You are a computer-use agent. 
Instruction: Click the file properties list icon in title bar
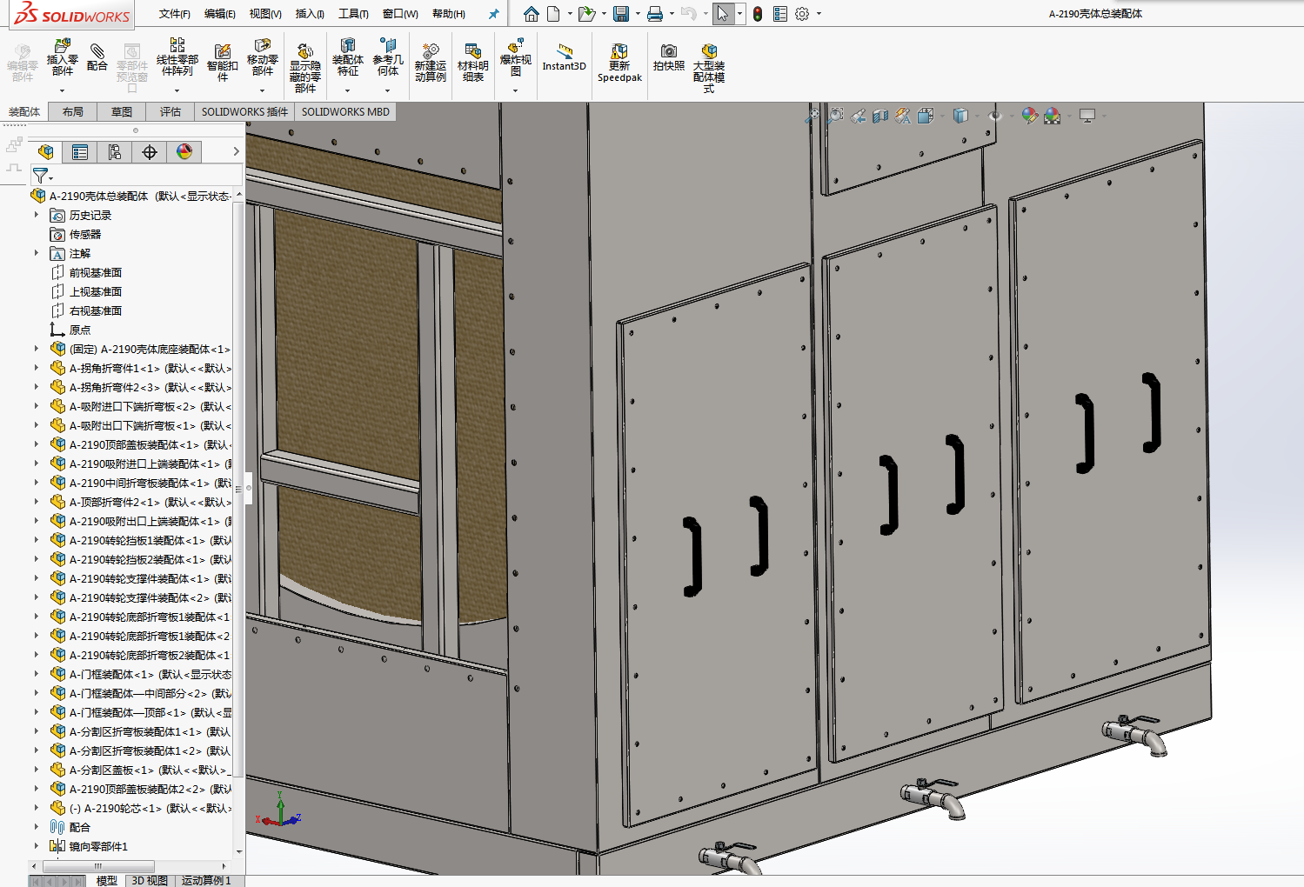point(779,14)
